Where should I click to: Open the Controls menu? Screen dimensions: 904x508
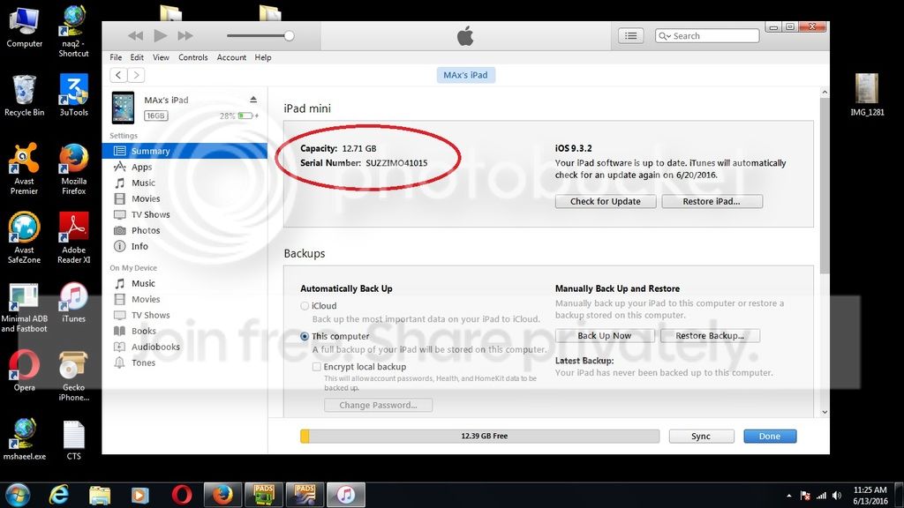(x=192, y=57)
